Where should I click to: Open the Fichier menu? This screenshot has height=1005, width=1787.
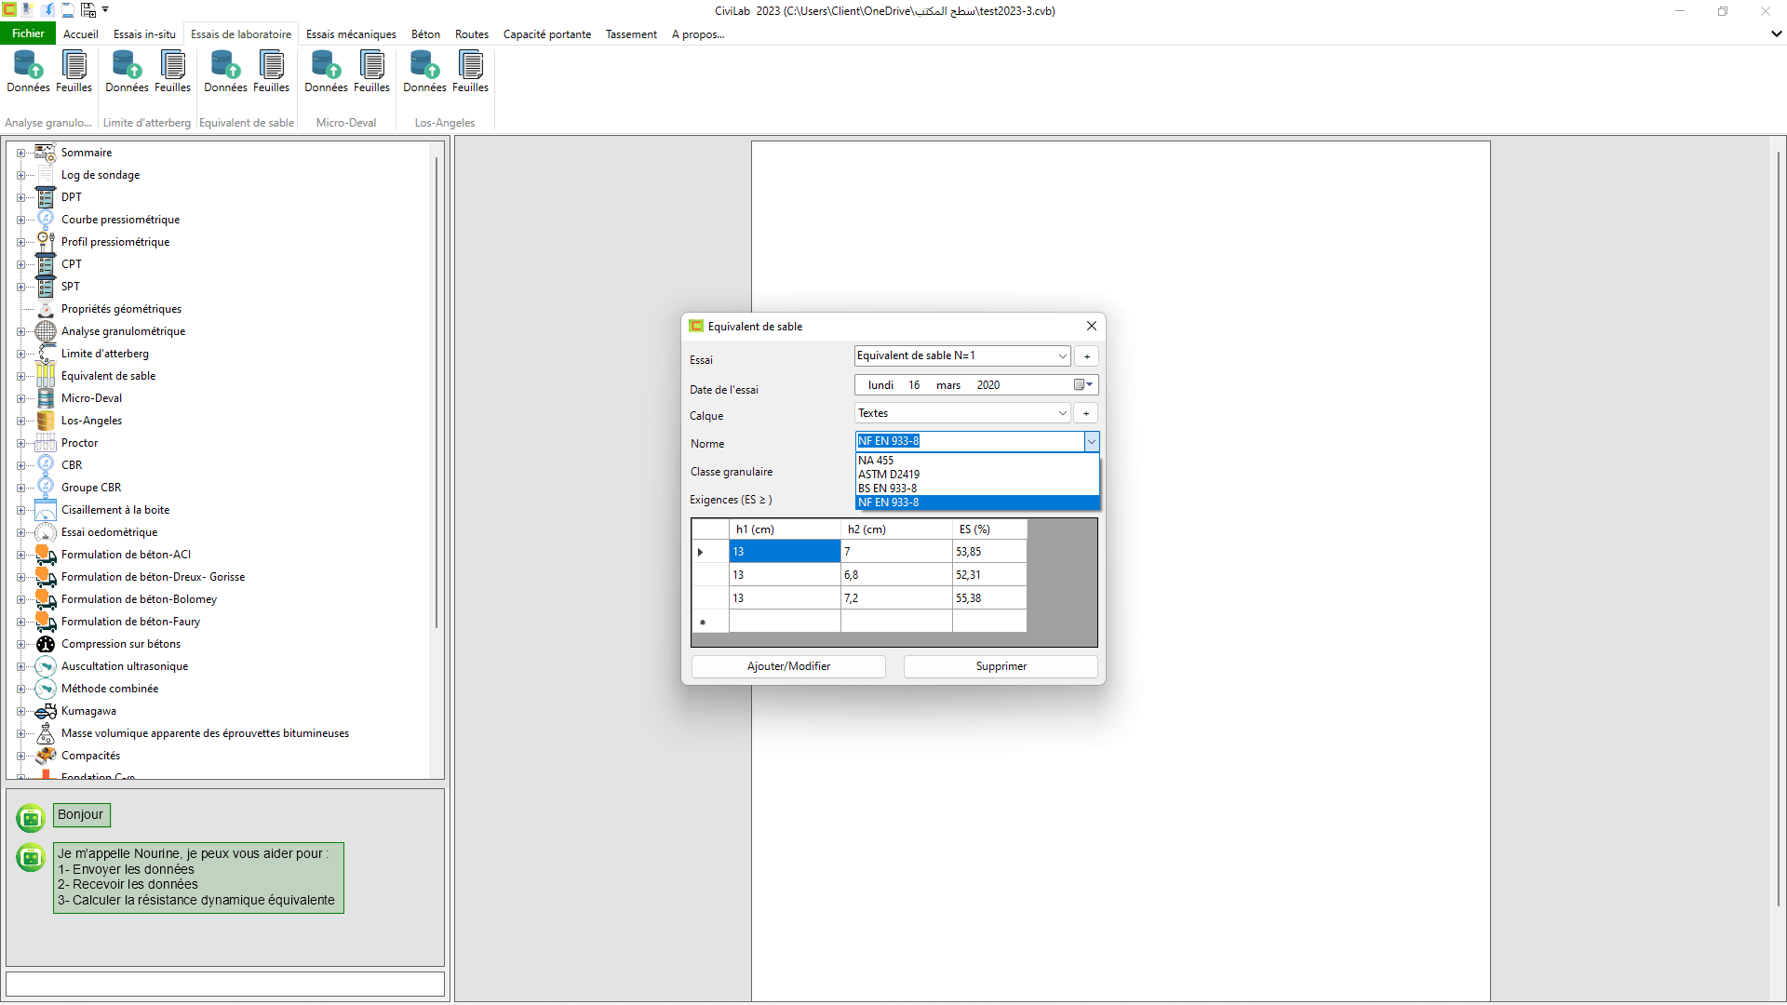pos(28,33)
